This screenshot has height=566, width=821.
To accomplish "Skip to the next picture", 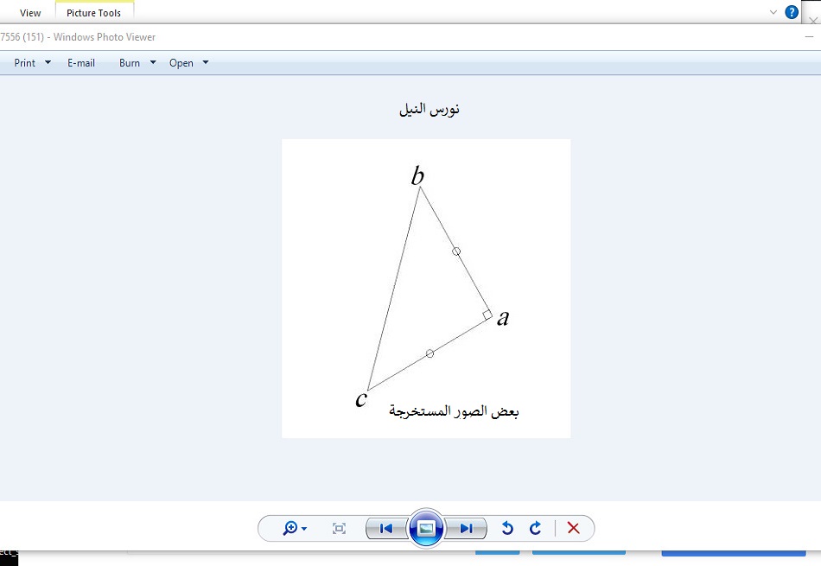I will coord(466,528).
